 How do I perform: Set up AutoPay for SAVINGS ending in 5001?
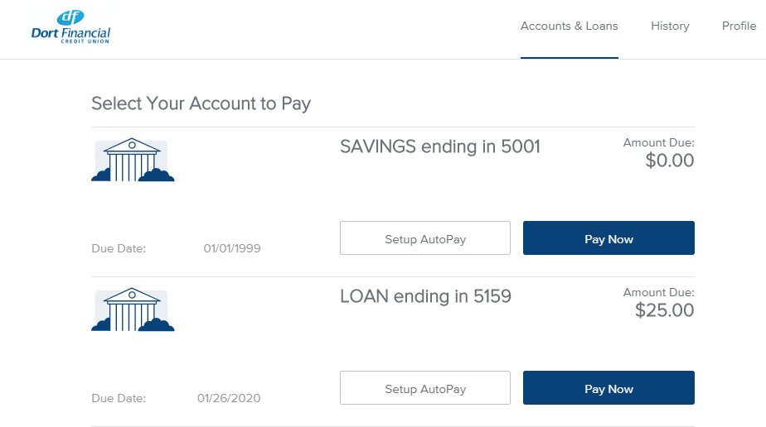(425, 238)
